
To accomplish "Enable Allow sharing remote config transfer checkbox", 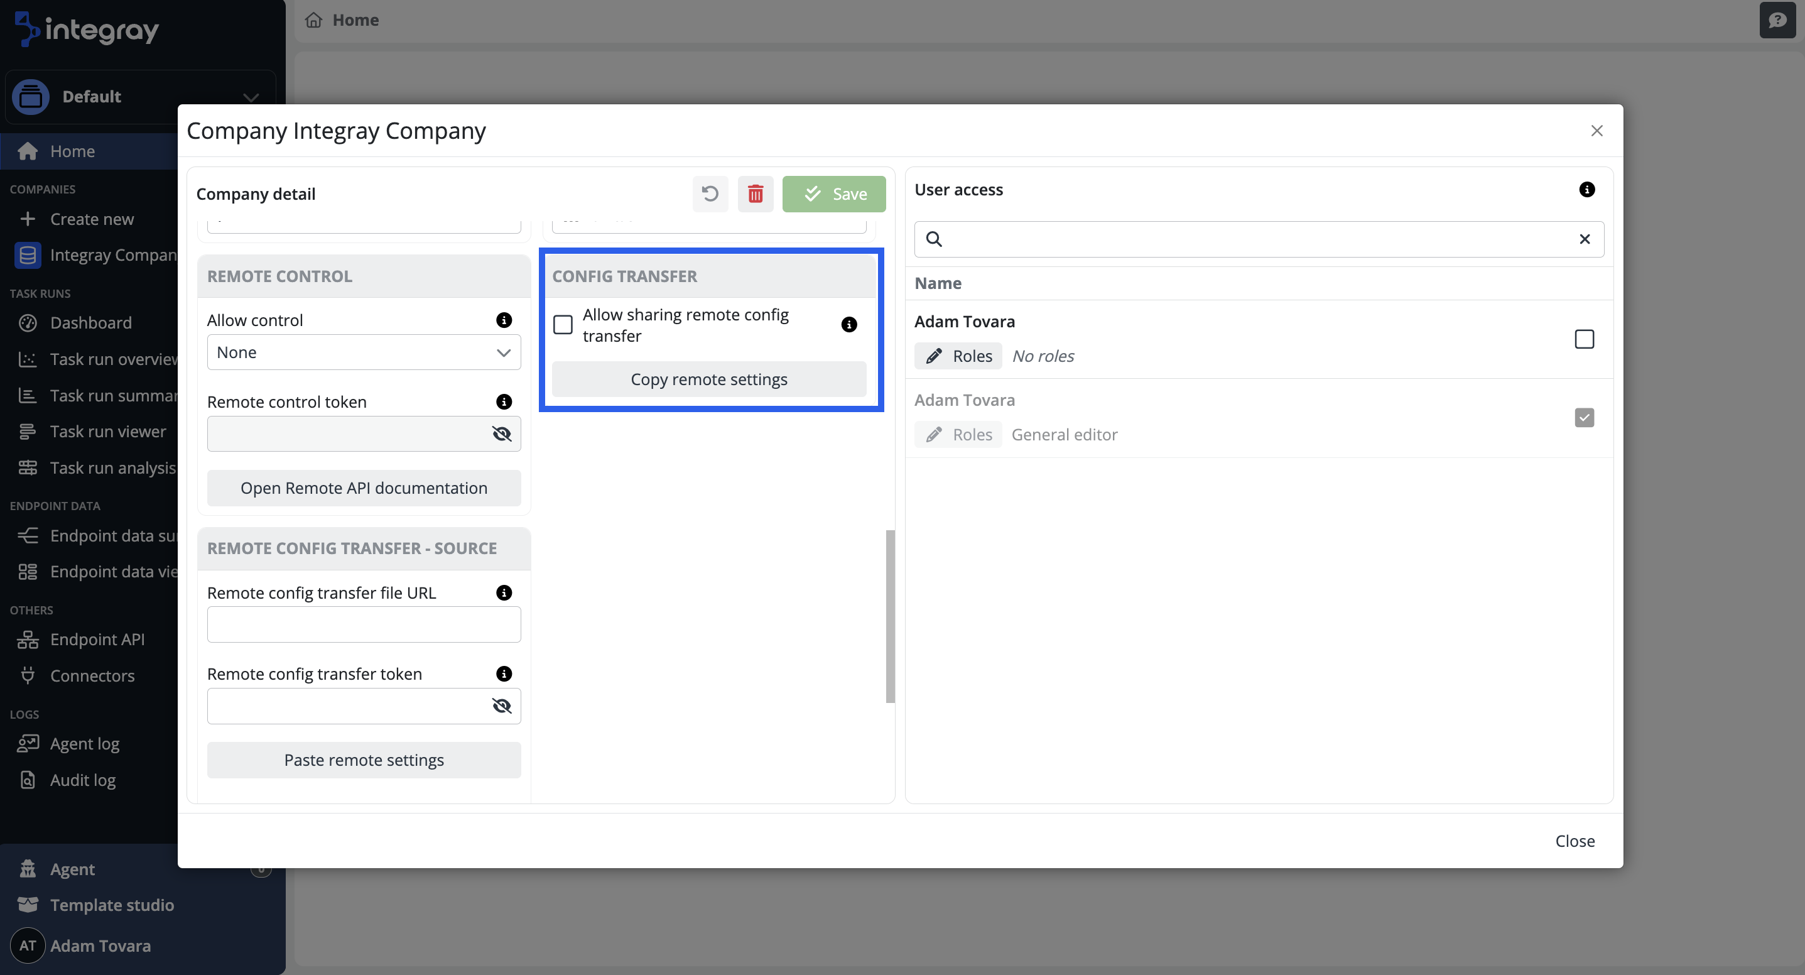I will tap(563, 325).
